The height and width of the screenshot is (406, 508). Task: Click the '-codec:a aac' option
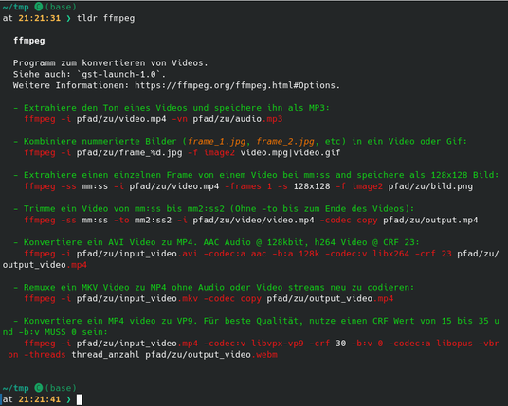(235, 254)
